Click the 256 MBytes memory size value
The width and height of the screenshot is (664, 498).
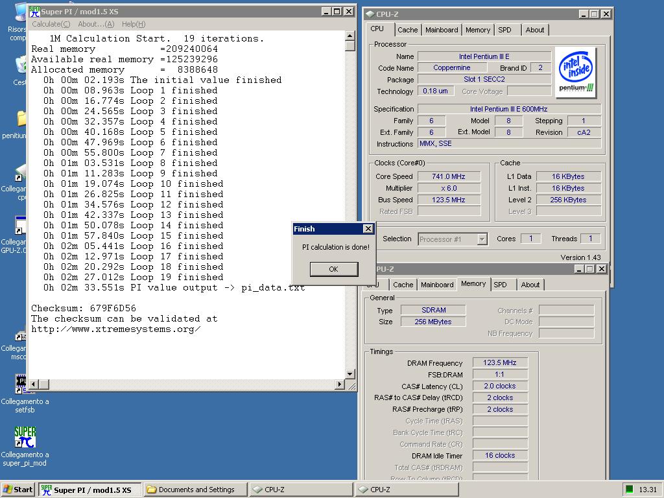click(433, 322)
